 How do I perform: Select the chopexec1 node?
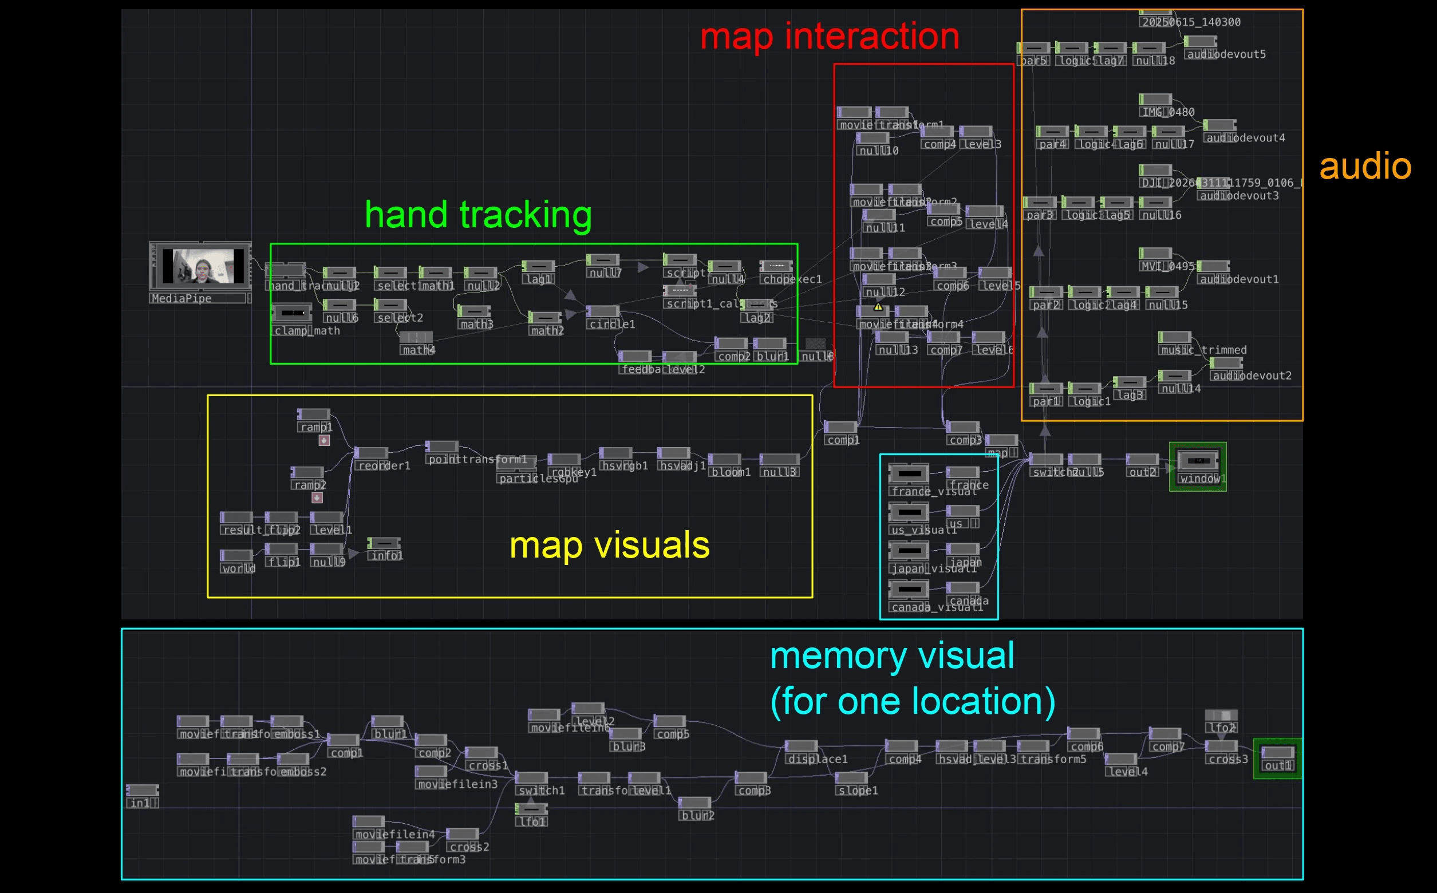tap(776, 266)
